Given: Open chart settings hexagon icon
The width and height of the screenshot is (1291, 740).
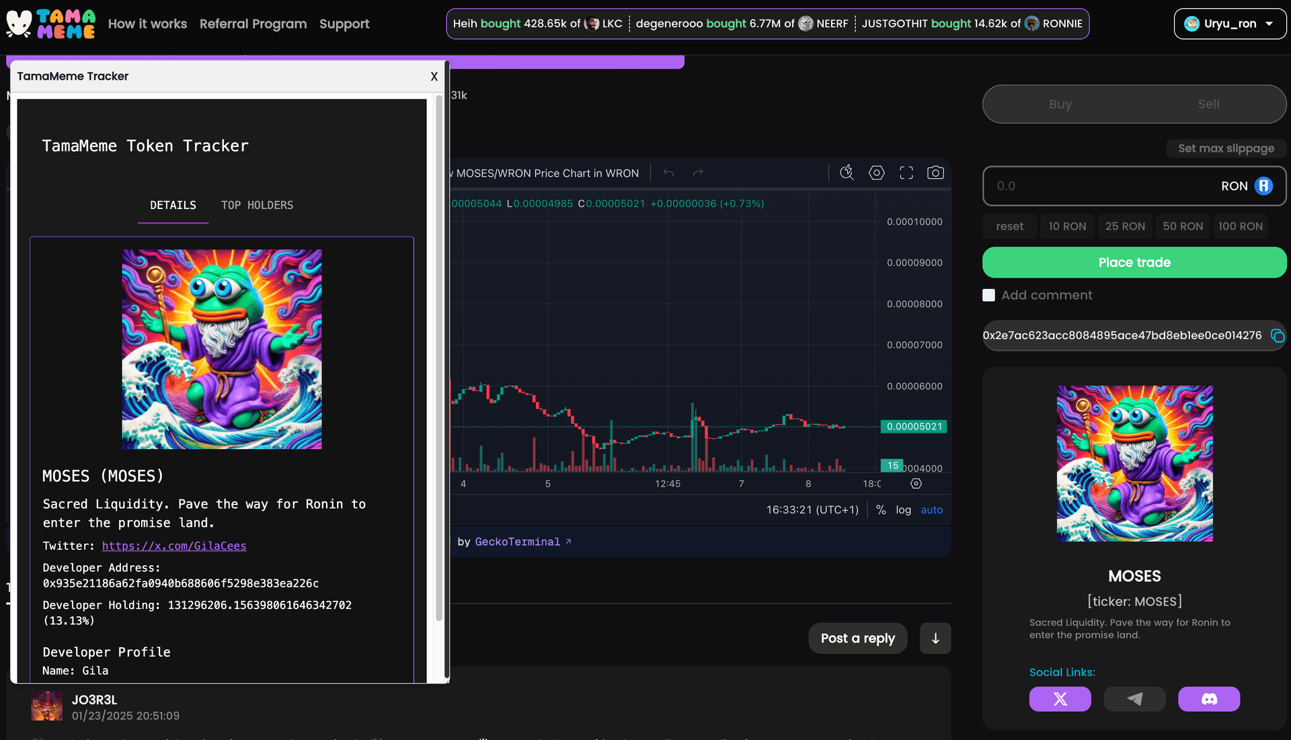Looking at the screenshot, I should click(876, 173).
